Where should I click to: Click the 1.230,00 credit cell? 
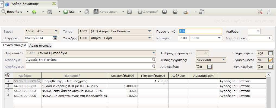point(153,81)
